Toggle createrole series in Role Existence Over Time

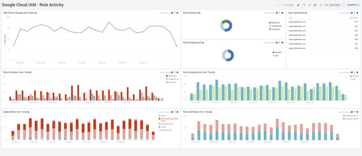pos(171,82)
